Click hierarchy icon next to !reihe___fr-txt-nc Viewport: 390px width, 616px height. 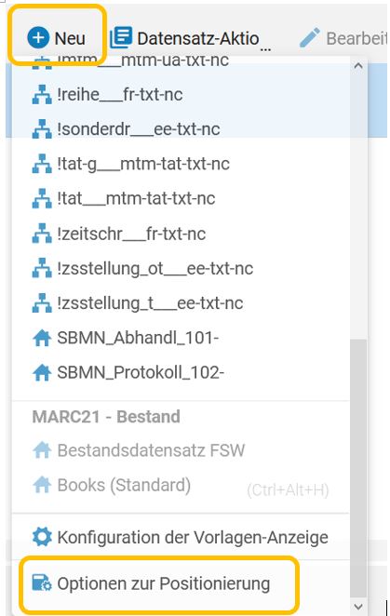42,94
